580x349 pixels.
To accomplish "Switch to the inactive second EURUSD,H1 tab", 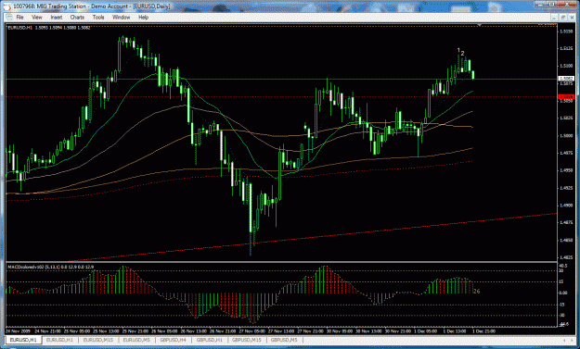I will click(59, 340).
